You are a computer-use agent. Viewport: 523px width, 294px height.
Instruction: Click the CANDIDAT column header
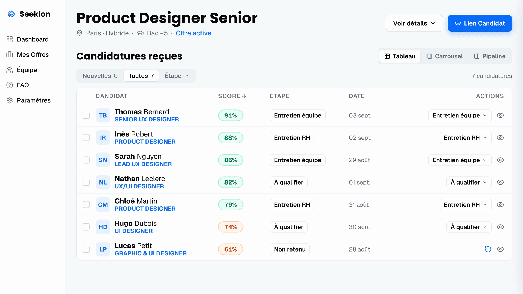[111, 96]
